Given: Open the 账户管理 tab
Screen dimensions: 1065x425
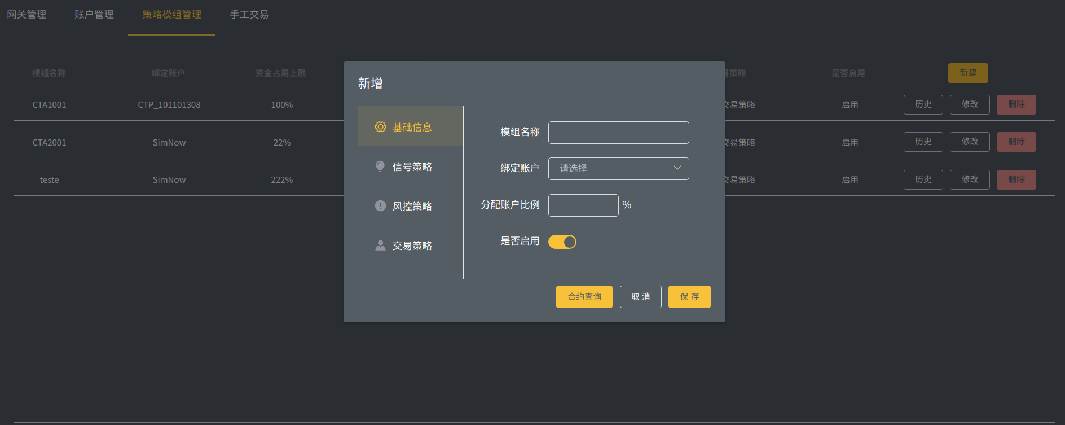Looking at the screenshot, I should (x=94, y=15).
